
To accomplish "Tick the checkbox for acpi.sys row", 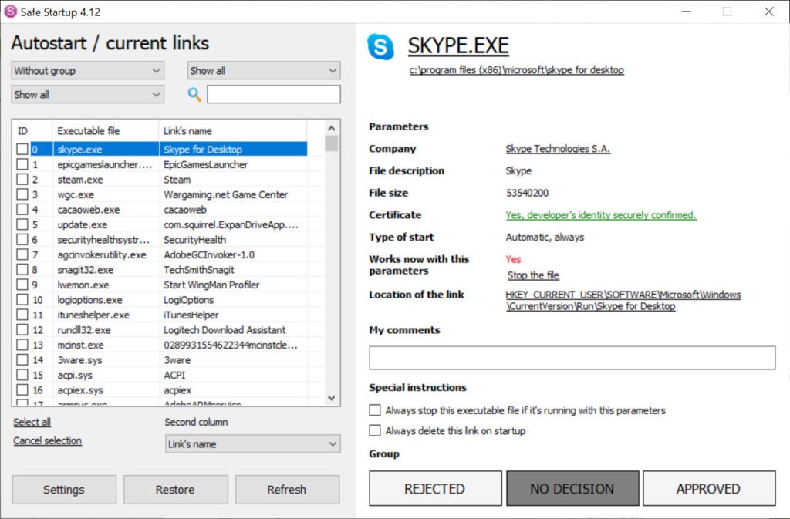I will coord(22,375).
